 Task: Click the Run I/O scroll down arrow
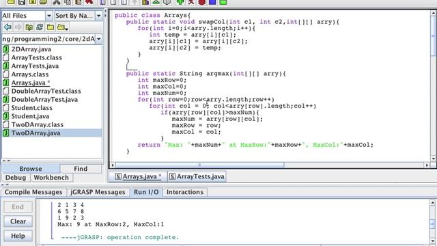click(x=433, y=241)
